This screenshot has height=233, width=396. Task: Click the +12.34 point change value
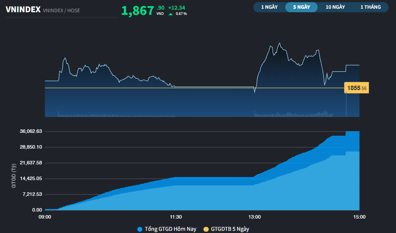point(177,8)
